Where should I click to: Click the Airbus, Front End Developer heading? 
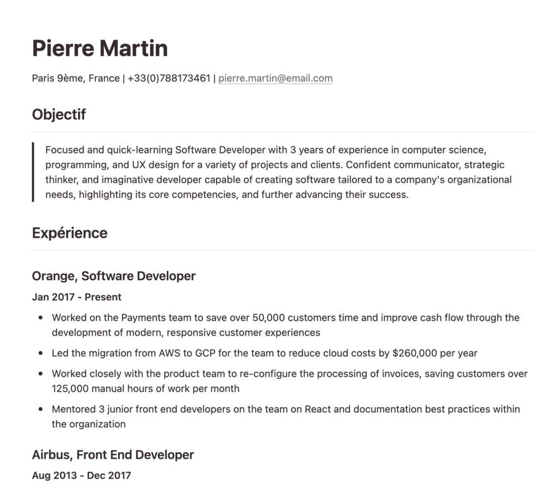(113, 455)
